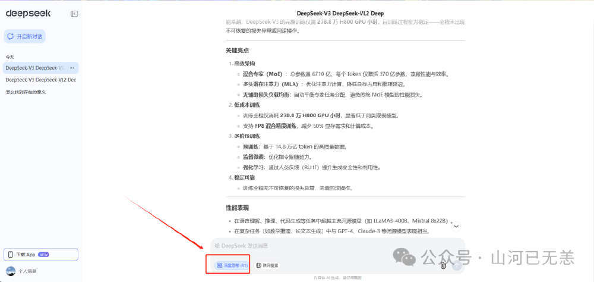Open the highlighted DeepSeek-V3 DeepSeek-VL chat

41,68
